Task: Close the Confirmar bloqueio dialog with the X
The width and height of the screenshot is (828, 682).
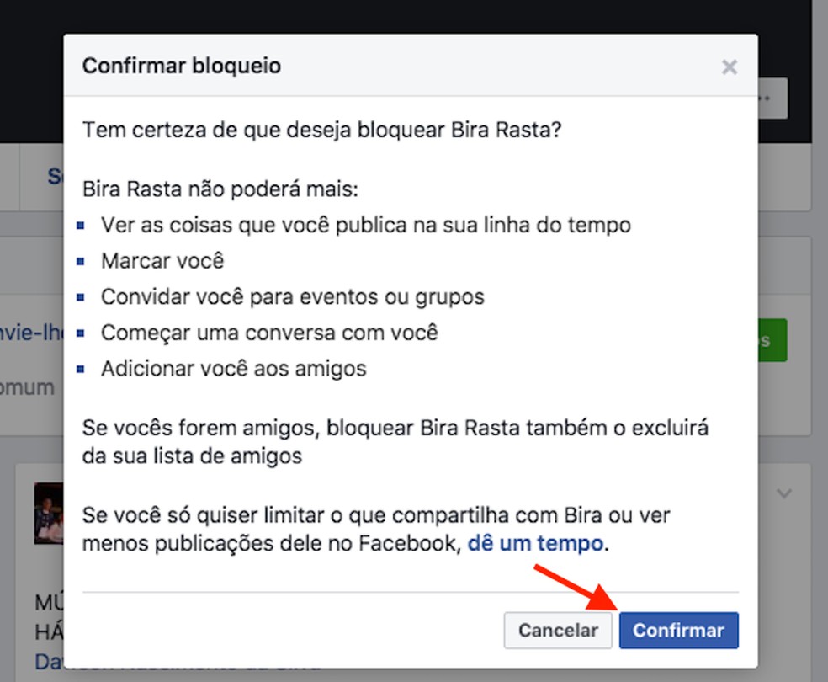Action: (x=729, y=67)
